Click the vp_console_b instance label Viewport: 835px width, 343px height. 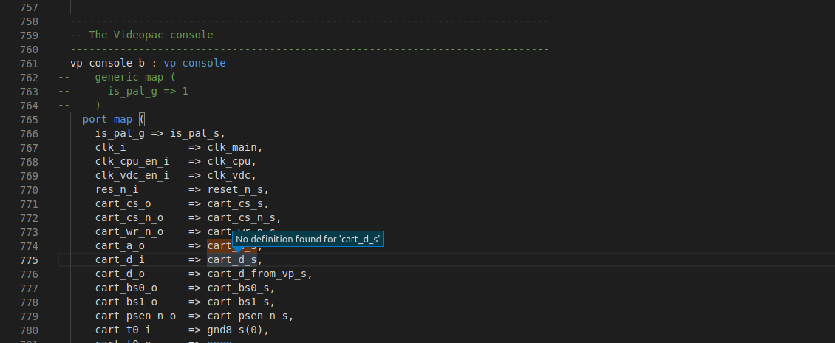[x=108, y=64]
